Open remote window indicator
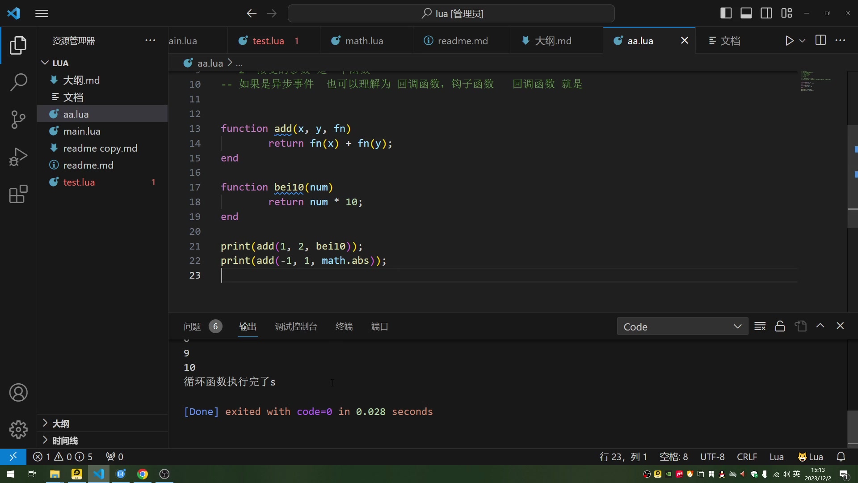 (13, 457)
